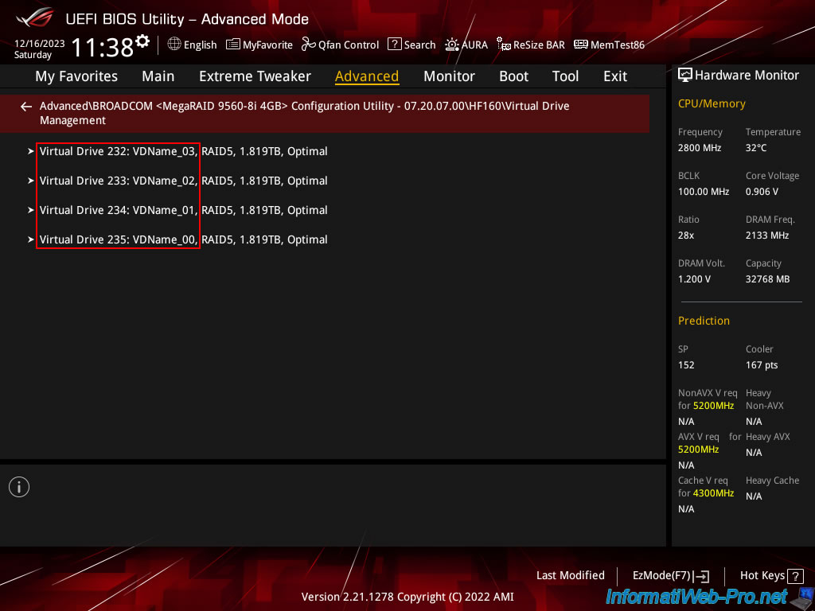This screenshot has width=815, height=611.
Task: Switch to the Main tab
Action: (x=158, y=76)
